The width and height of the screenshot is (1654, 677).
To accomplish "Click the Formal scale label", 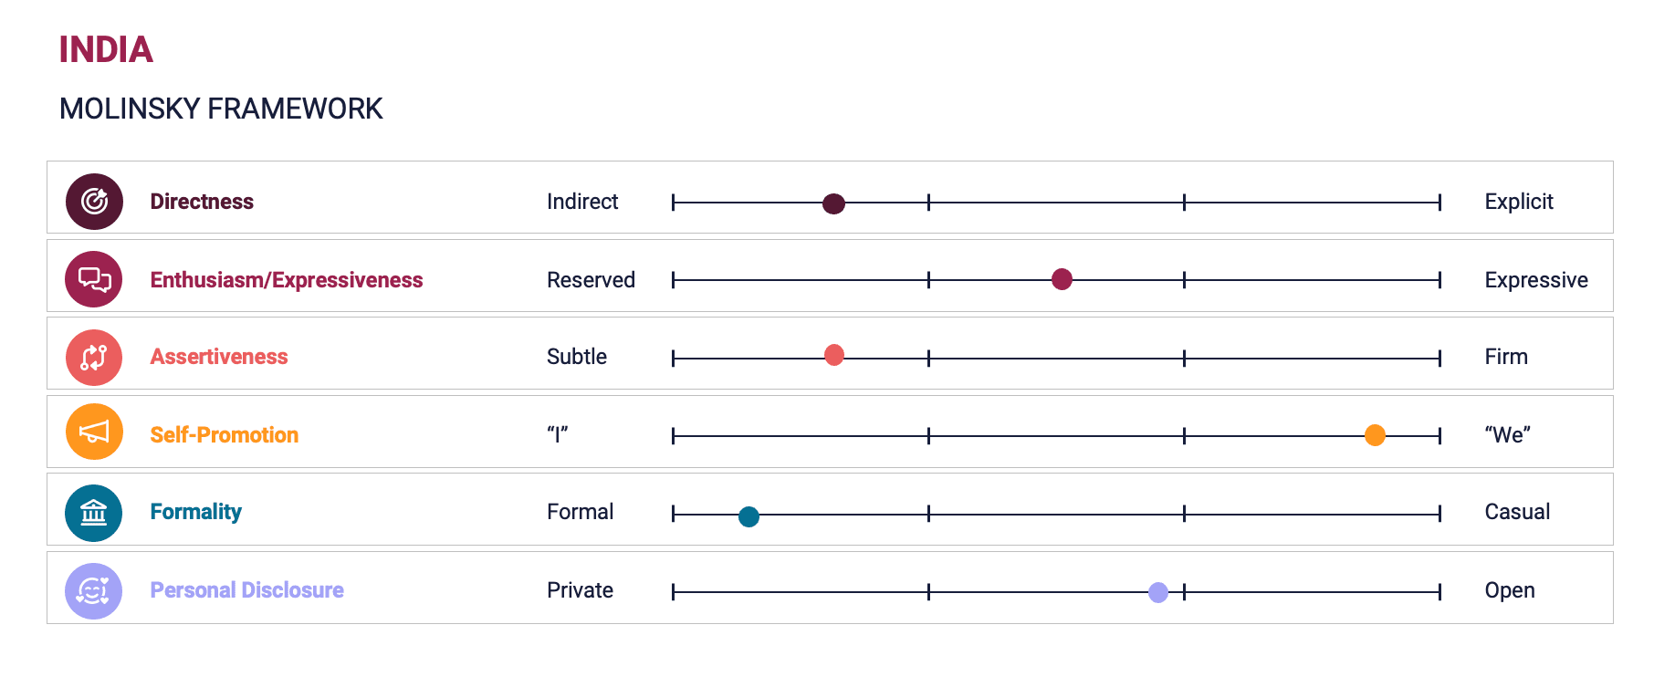I will [581, 512].
